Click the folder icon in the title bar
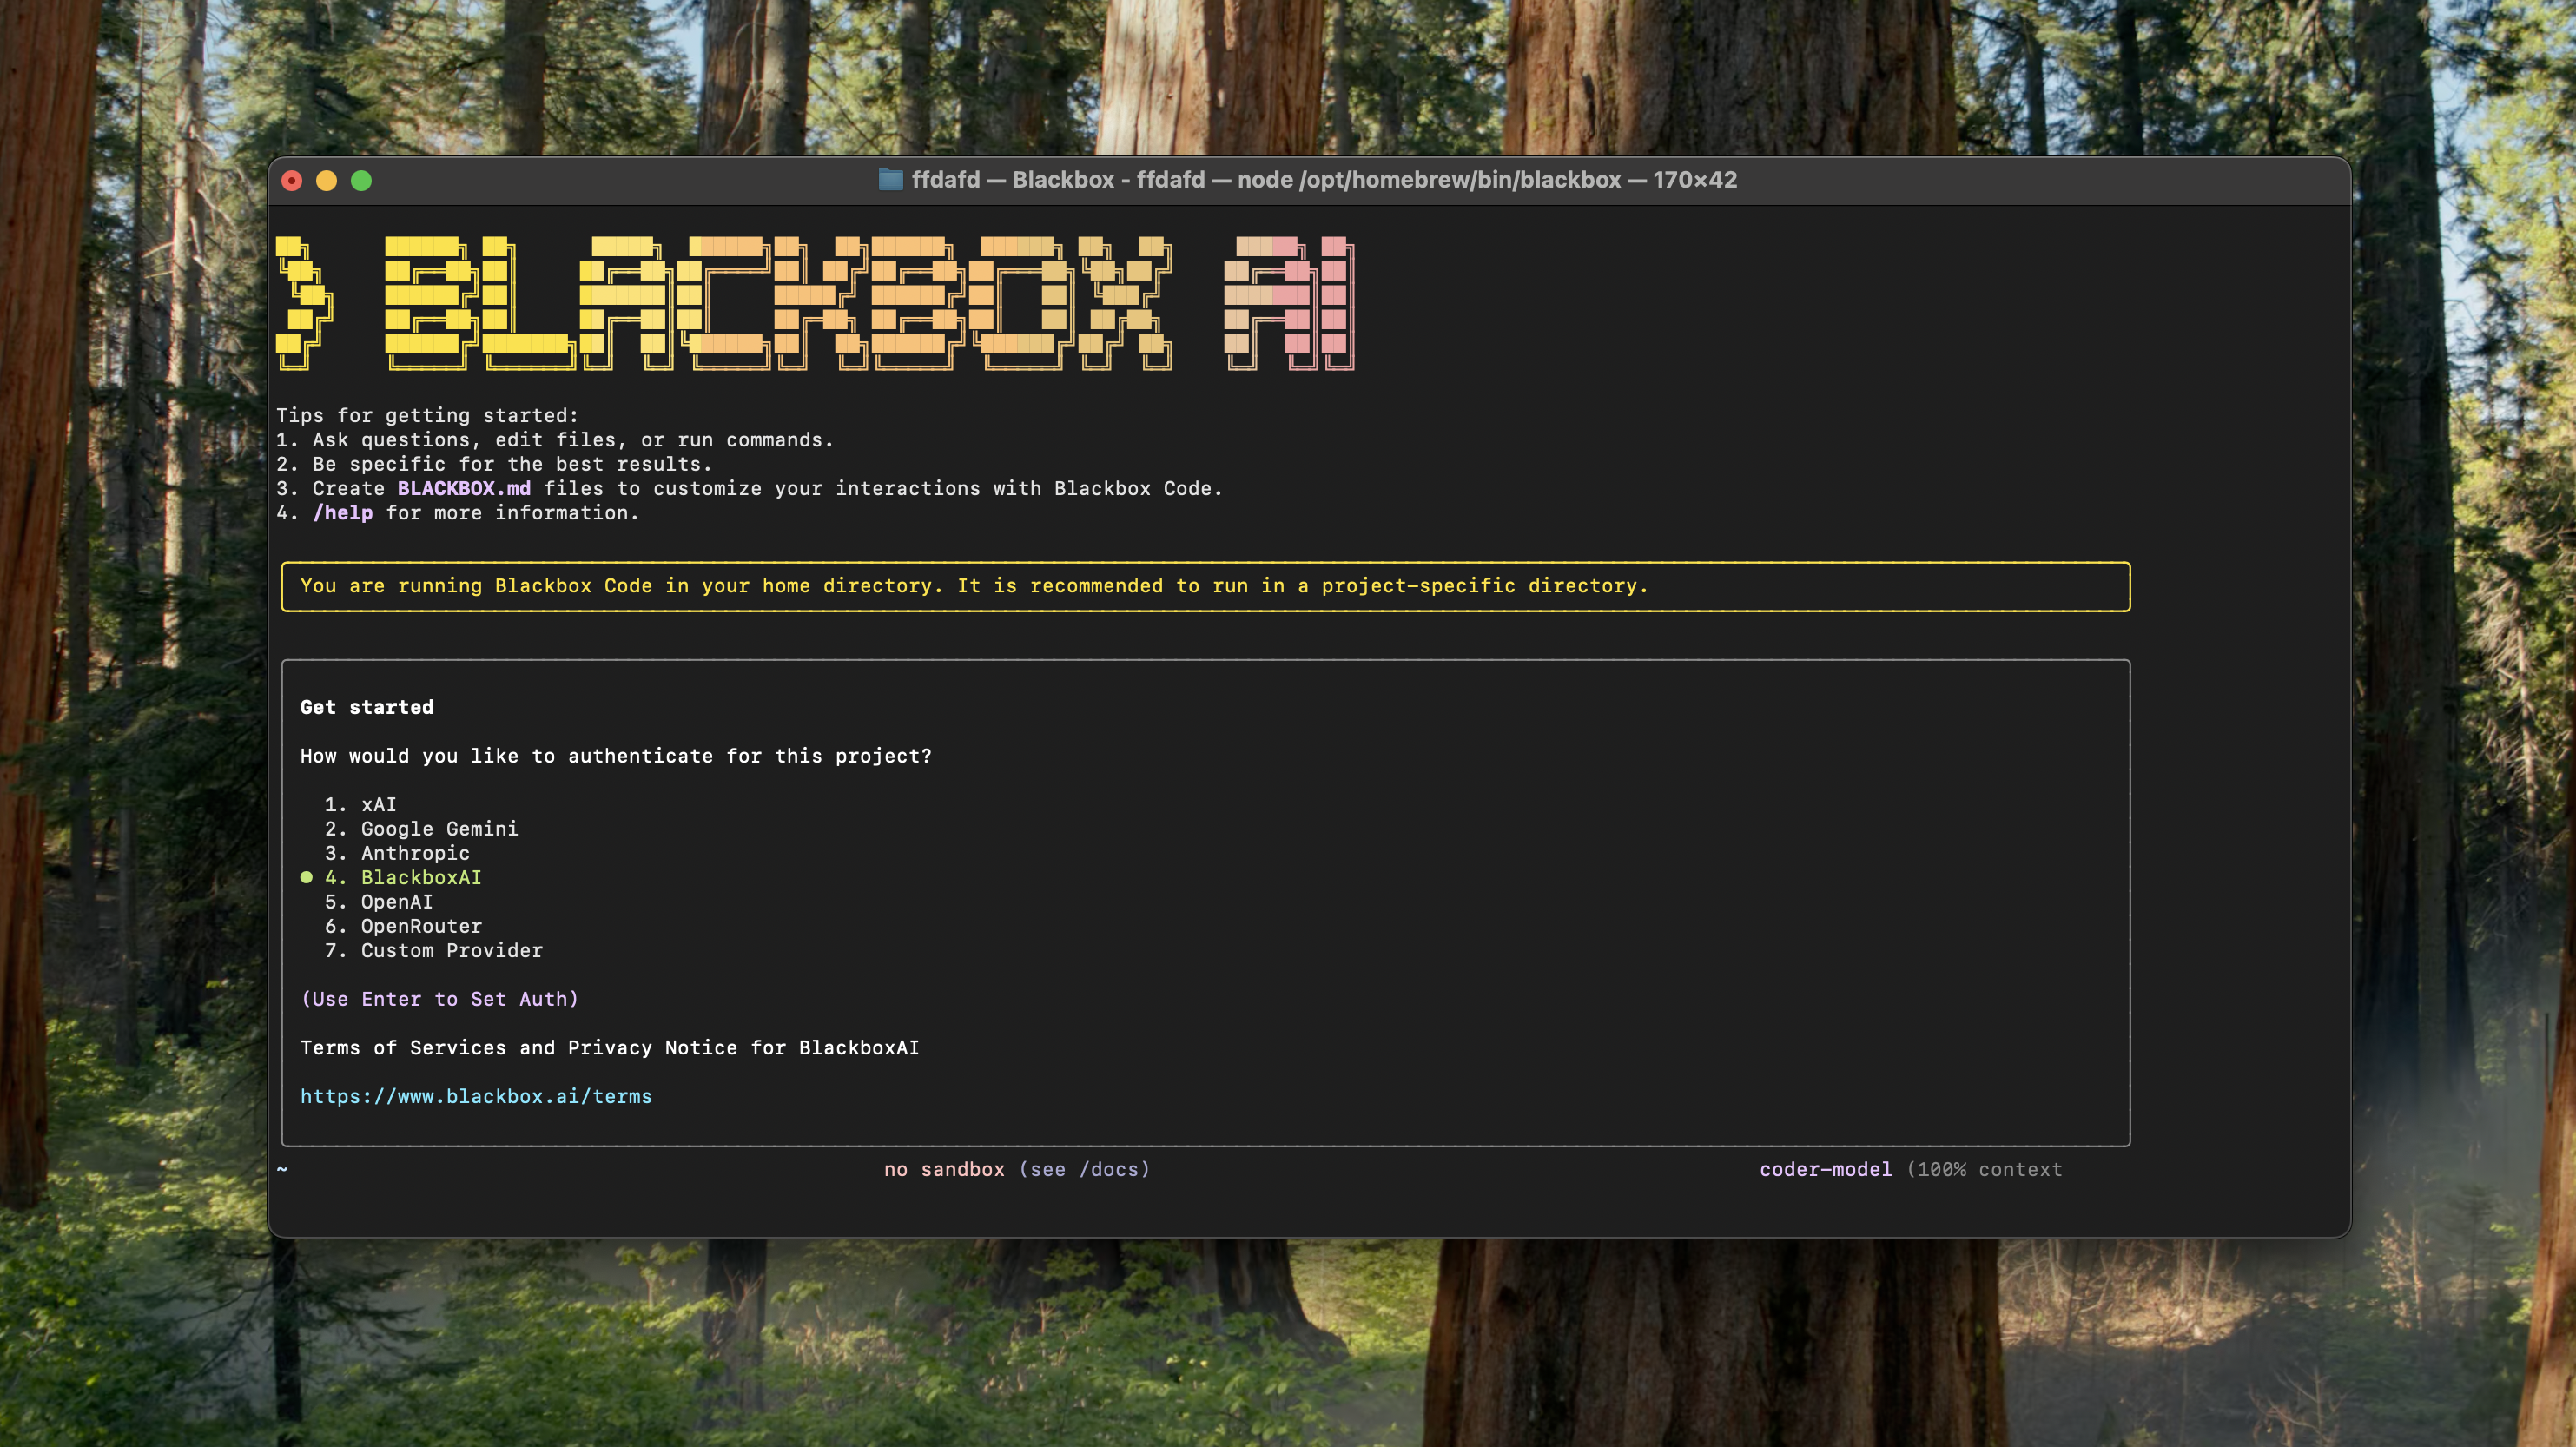Viewport: 2576px width, 1447px height. [x=890, y=180]
